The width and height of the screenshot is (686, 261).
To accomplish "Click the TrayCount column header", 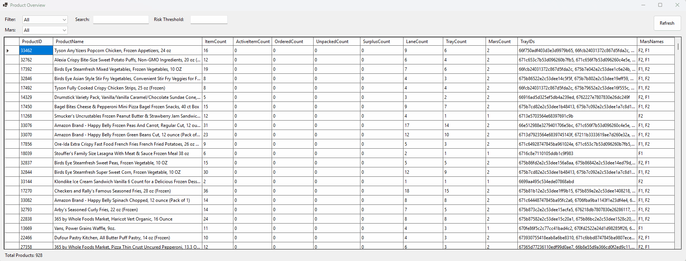I will pos(464,41).
